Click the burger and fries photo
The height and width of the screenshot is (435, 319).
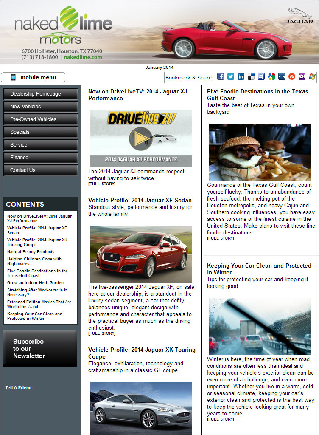point(260,153)
